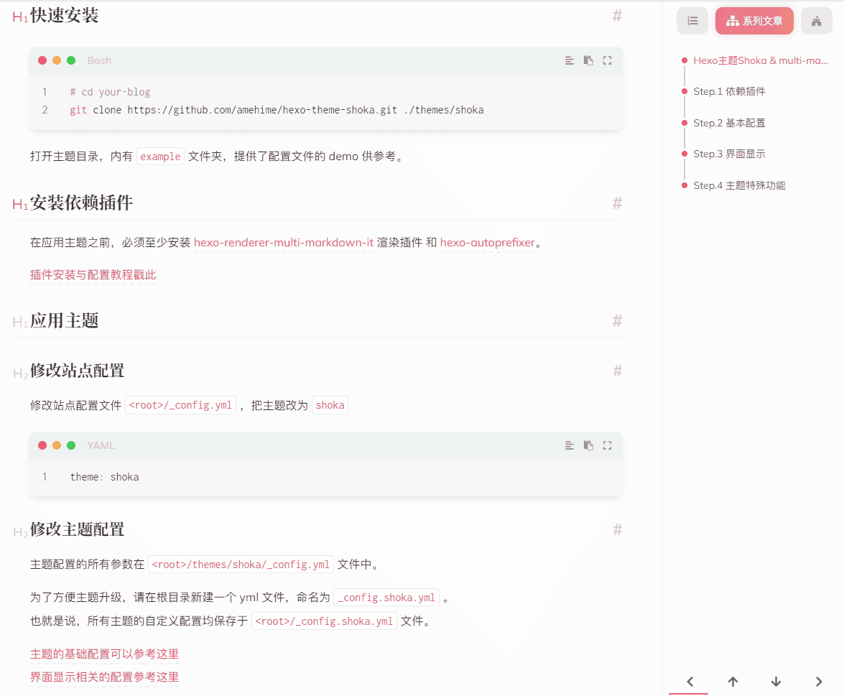The image size is (844, 696).
Task: Open hexo-renderer-multi-markdown-it link
Action: pos(284,243)
